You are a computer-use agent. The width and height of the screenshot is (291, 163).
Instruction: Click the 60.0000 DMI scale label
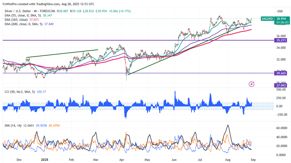click(282, 128)
